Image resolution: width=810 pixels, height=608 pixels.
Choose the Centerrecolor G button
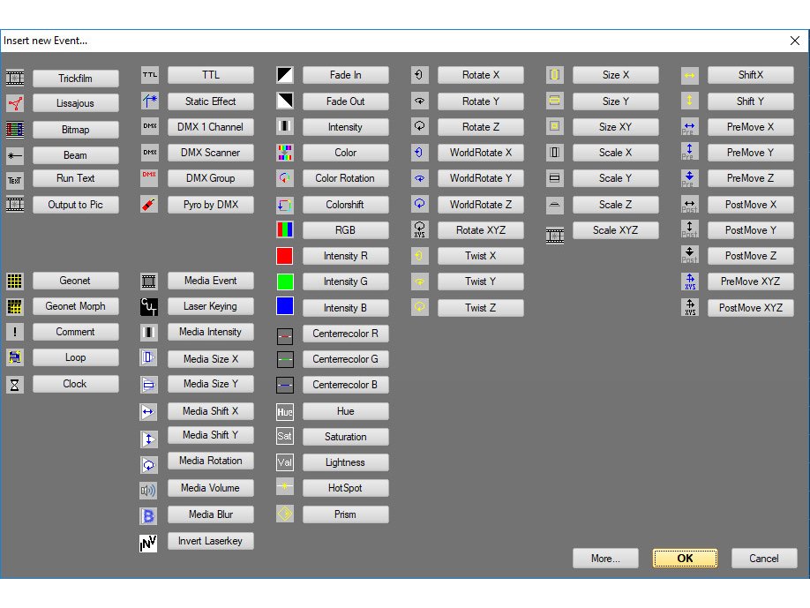tap(345, 359)
